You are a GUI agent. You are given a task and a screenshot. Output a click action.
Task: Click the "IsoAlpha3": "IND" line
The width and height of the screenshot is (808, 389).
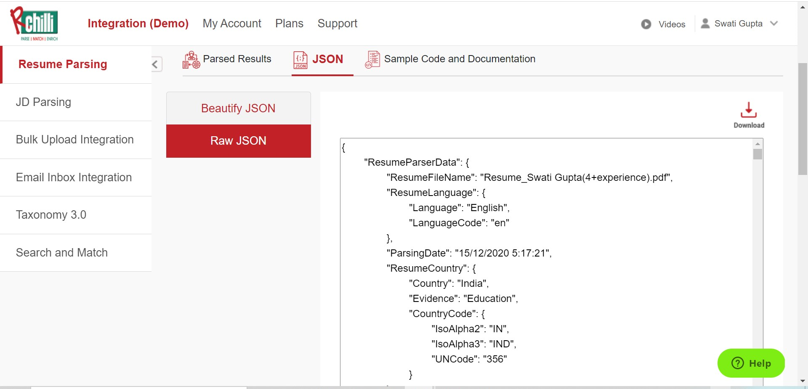[474, 344]
